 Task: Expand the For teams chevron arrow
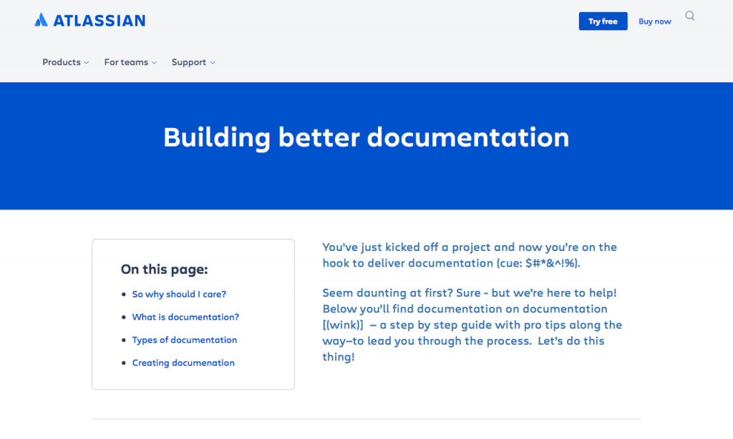(155, 63)
